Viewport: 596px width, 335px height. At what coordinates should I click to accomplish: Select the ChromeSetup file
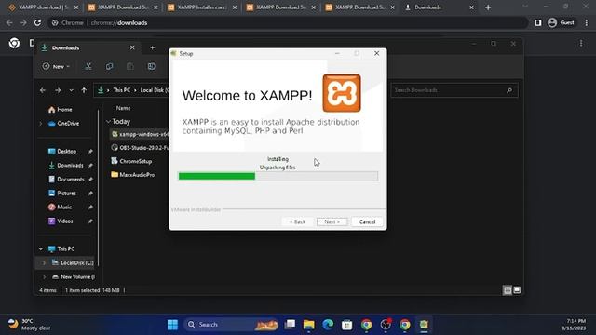pyautogui.click(x=131, y=161)
